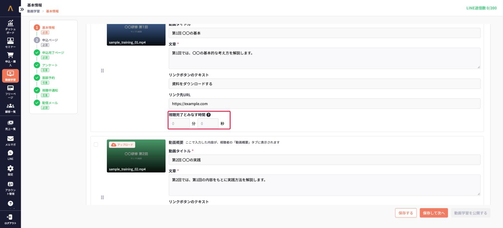
Task: Click the help question mark in sidebar
Action: [x=10, y=204]
